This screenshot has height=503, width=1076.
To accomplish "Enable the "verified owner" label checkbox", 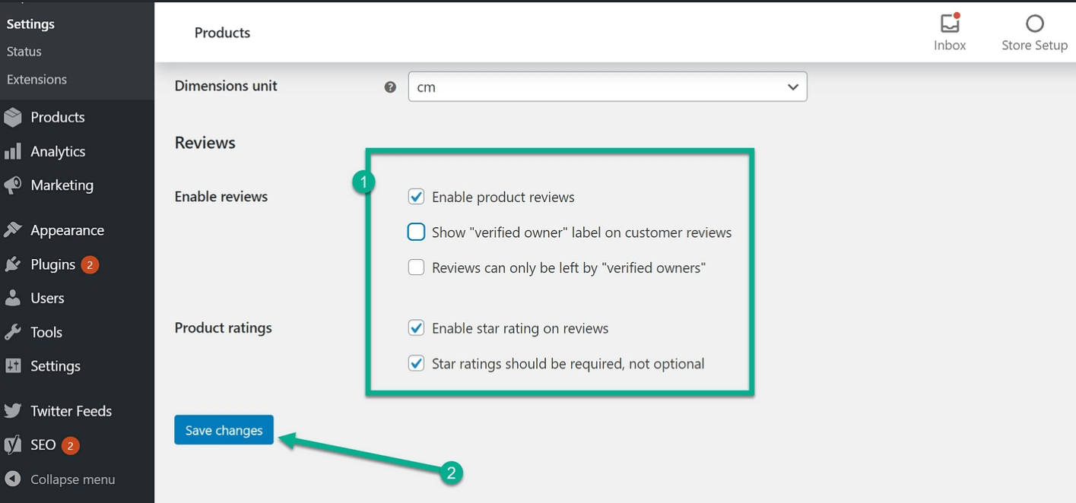I will coord(416,233).
